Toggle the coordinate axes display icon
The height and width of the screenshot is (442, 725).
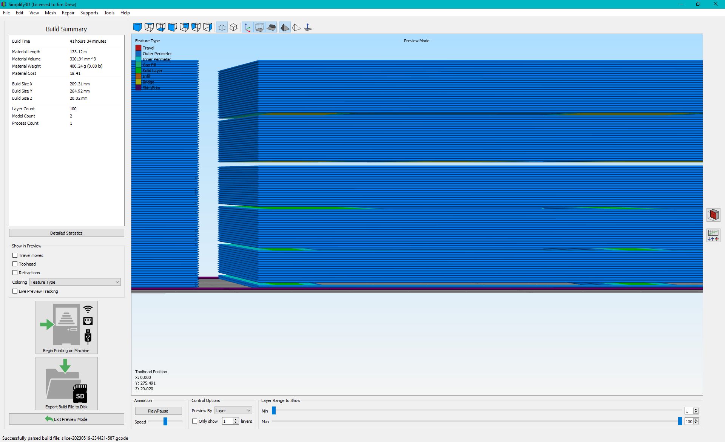(x=247, y=27)
